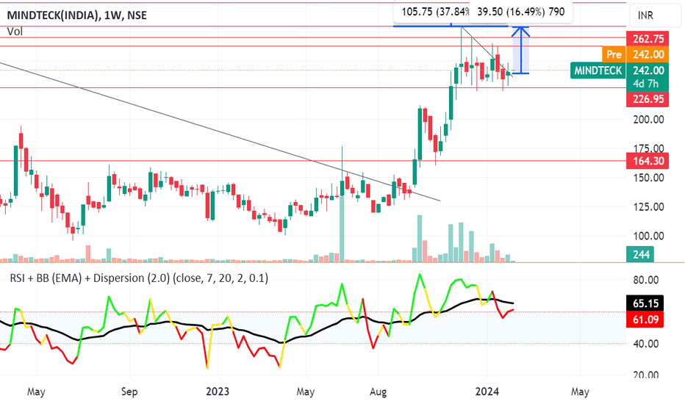Click the 2024 label on time axis

point(487,392)
